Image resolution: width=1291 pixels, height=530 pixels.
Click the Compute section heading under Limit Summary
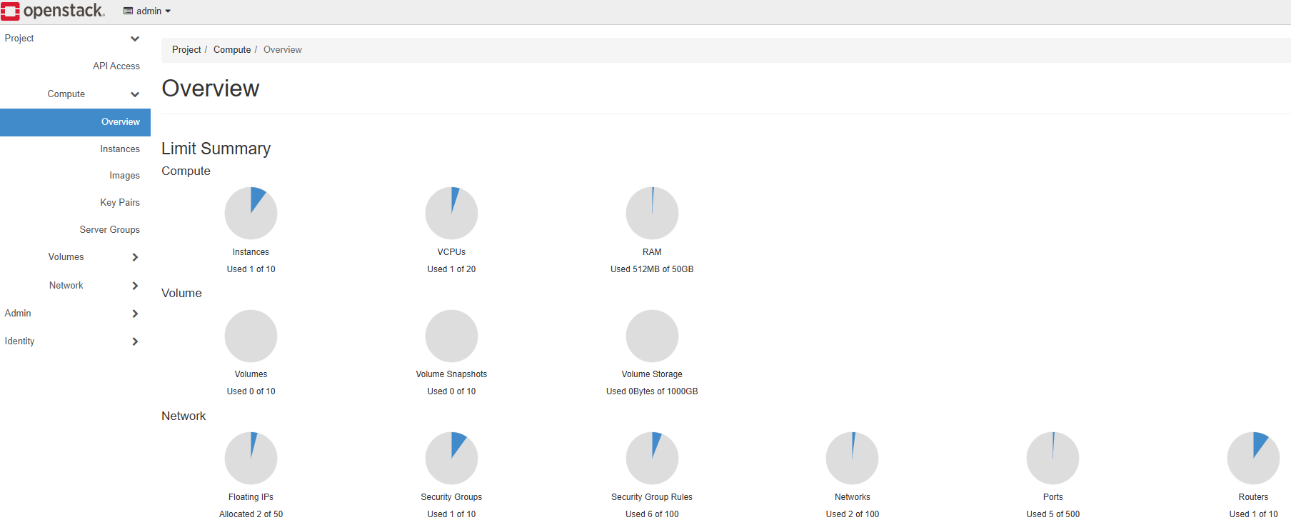click(186, 171)
